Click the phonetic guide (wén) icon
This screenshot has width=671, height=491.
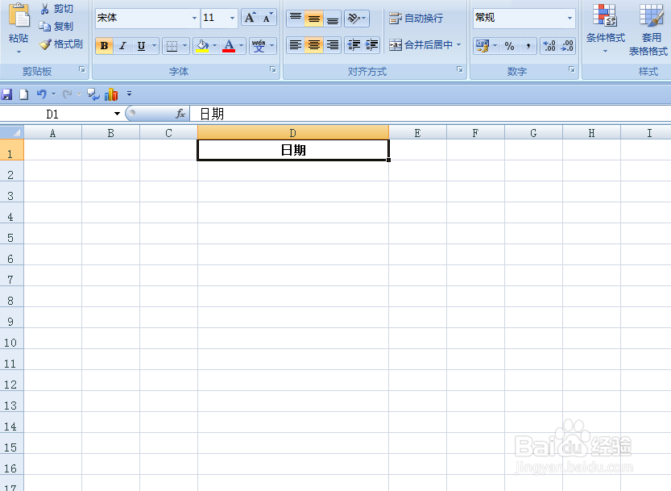click(x=259, y=46)
